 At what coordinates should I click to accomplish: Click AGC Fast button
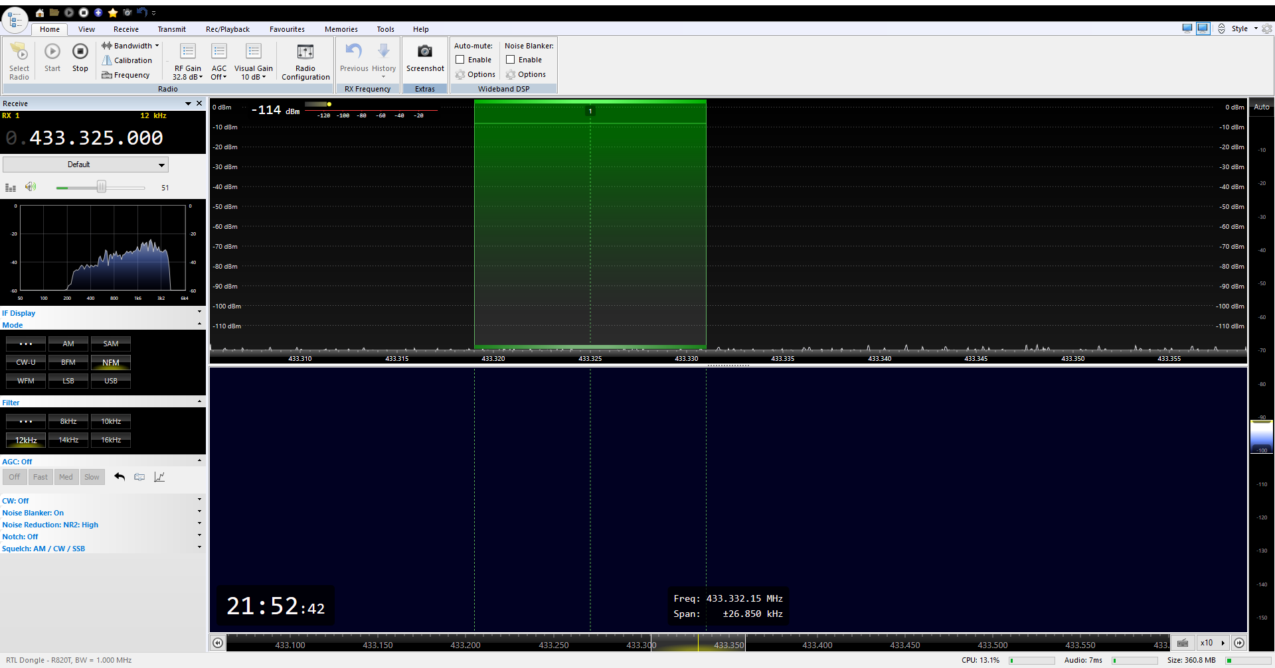[41, 477]
